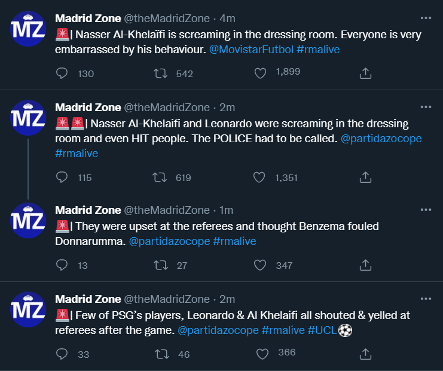
Task: Retweet the tweet with 542 retweets
Action: coord(160,73)
